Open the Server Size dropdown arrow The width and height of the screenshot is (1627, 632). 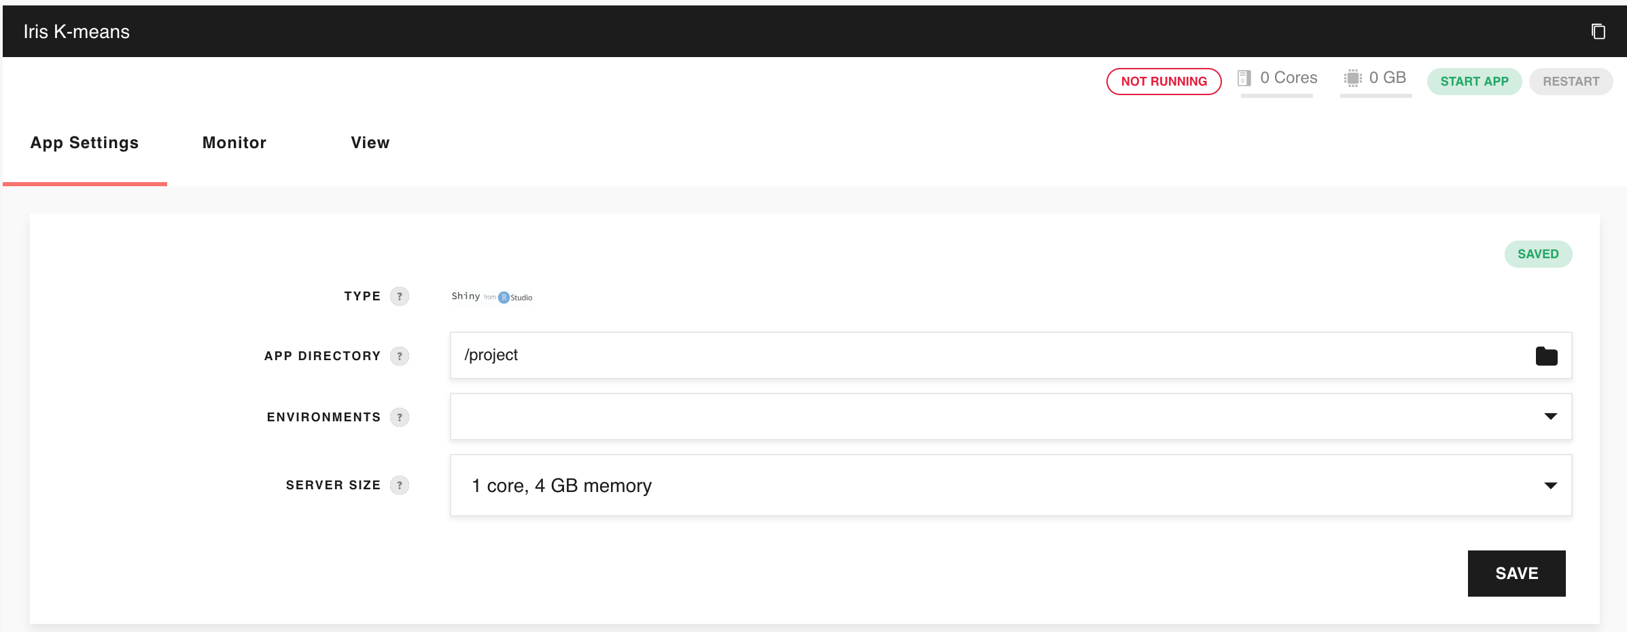(1550, 485)
